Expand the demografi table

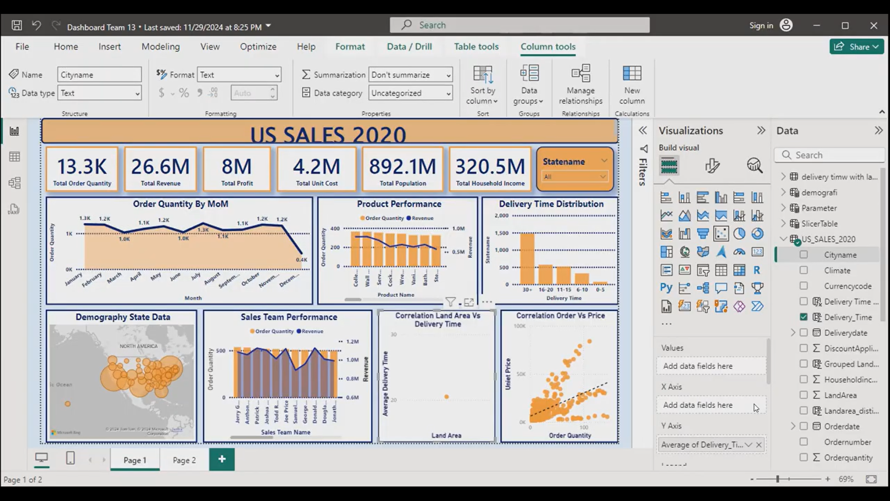783,193
